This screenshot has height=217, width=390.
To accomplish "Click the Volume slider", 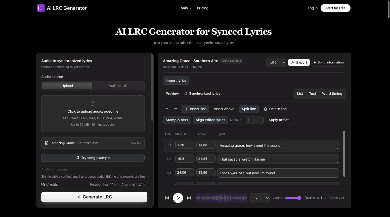I will coord(293,198).
